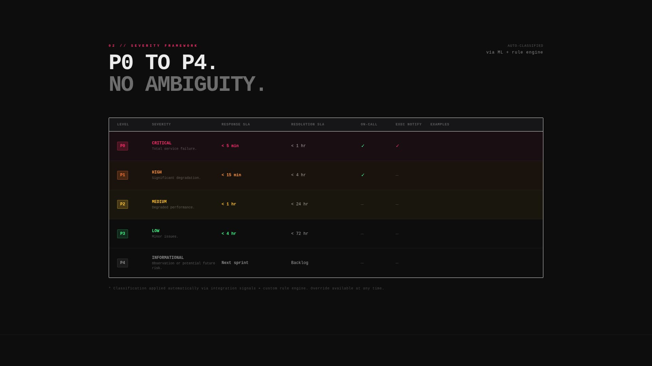
Task: Open the RESOLUTION SLA column header
Action: (308, 124)
